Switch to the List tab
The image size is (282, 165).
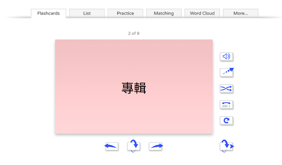coord(87,13)
